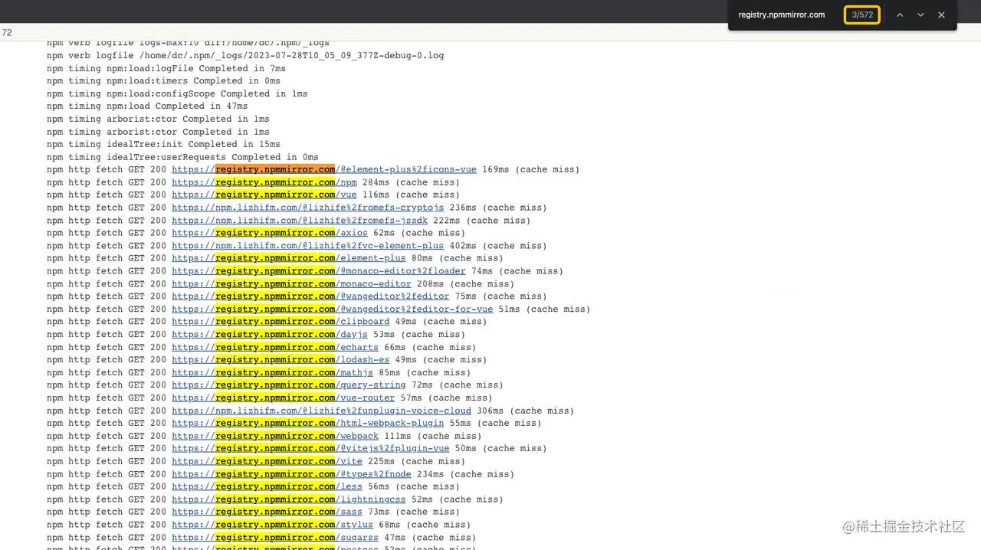The height and width of the screenshot is (550, 981).
Task: Open the clipboard package link
Action: coord(281,322)
